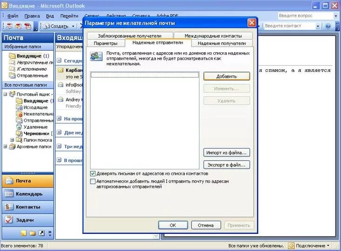Open the Нежелательная junk mail folder
The height and width of the screenshot is (251, 341).
35,114
